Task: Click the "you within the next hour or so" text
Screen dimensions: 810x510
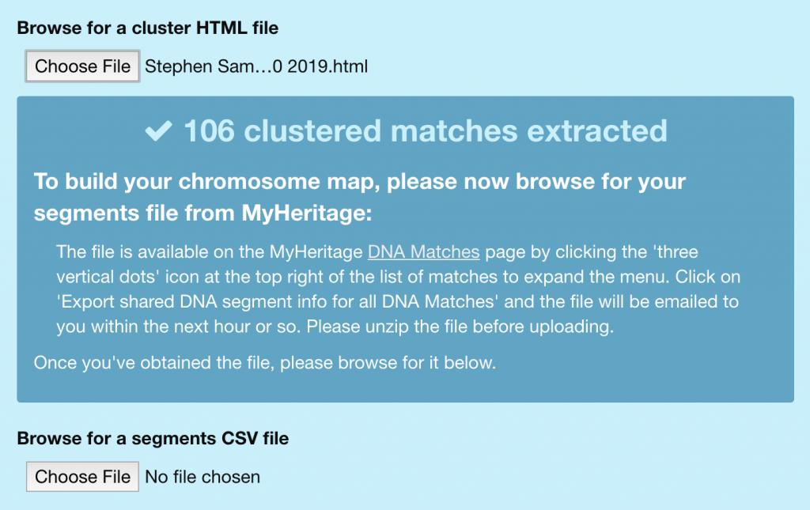Action: [x=168, y=326]
